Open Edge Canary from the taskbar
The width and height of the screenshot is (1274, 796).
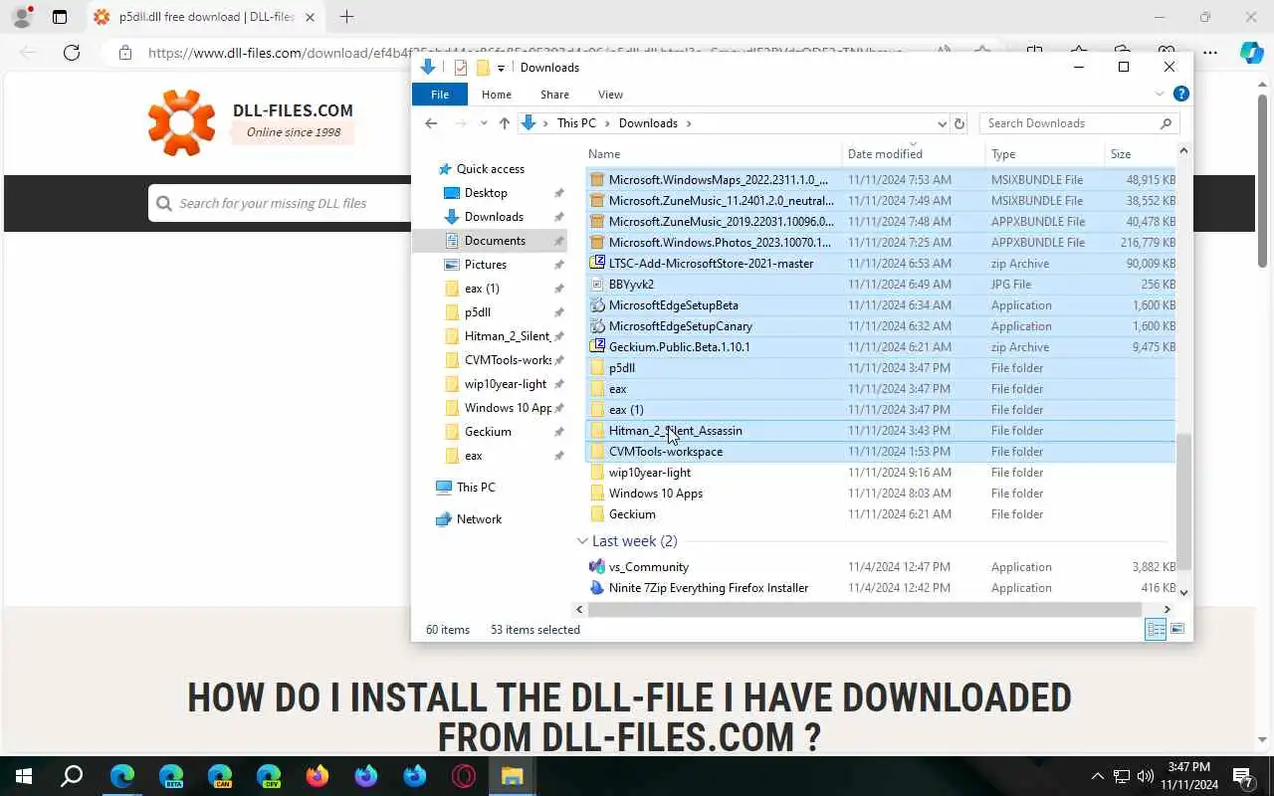coord(220,776)
